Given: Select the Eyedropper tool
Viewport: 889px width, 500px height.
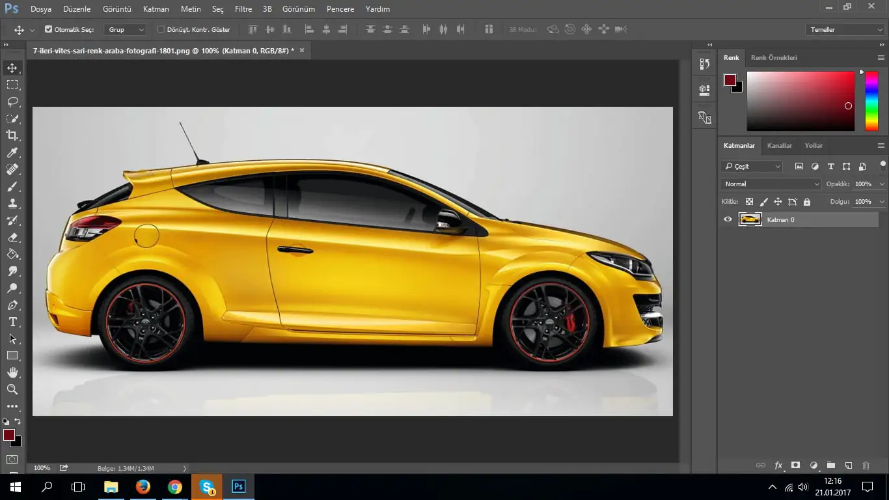Looking at the screenshot, I should pos(12,152).
